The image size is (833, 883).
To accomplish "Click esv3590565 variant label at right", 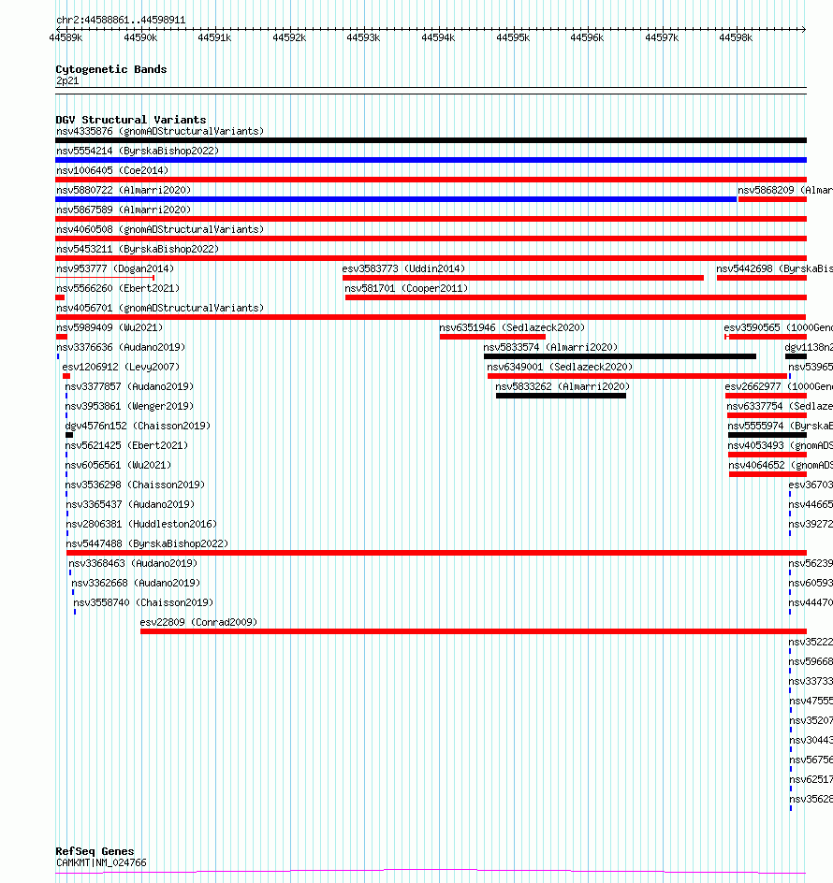I will [x=779, y=327].
